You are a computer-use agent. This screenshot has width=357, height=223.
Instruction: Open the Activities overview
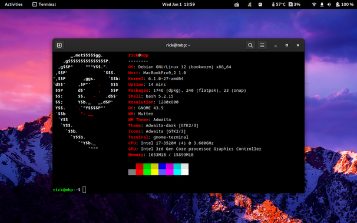pyautogui.click(x=14, y=4)
